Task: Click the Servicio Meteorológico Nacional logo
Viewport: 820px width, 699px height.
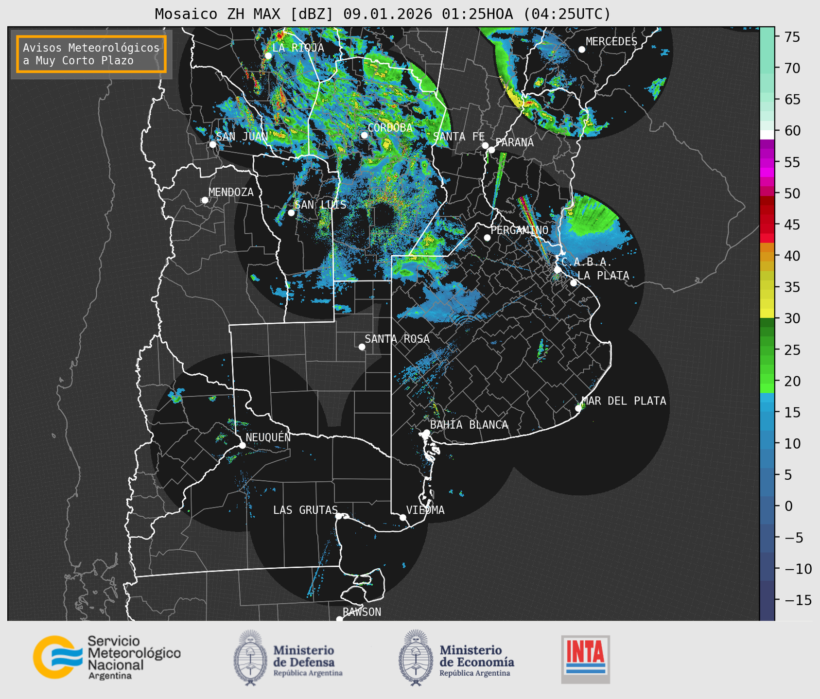Action: (106, 657)
